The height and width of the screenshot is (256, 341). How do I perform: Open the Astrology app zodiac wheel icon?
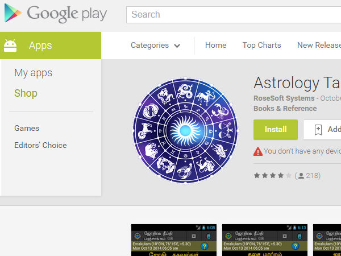tap(185, 131)
